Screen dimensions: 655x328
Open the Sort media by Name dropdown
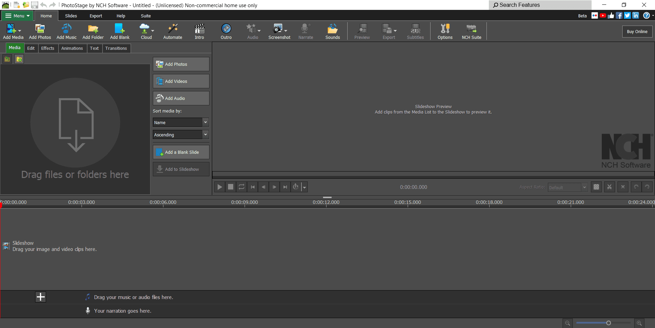(180, 122)
